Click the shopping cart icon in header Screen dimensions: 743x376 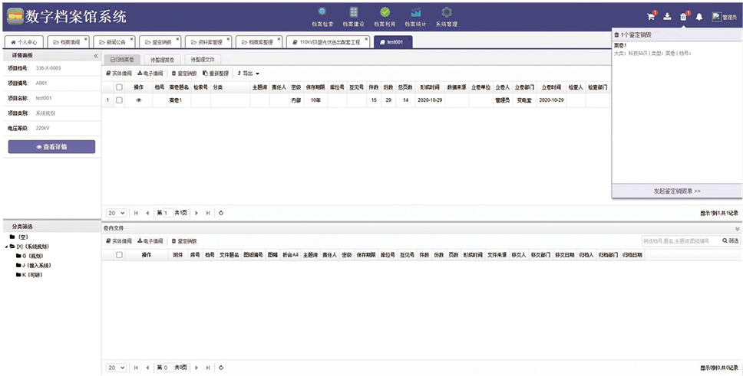click(x=651, y=17)
